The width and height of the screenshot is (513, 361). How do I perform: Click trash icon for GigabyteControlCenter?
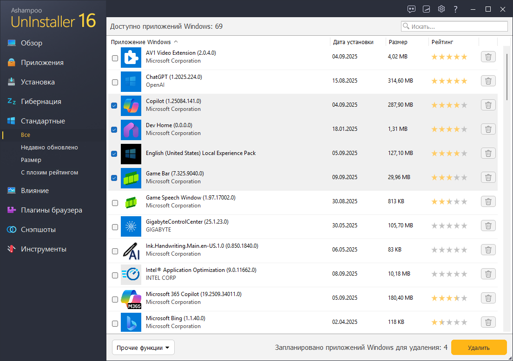click(488, 226)
